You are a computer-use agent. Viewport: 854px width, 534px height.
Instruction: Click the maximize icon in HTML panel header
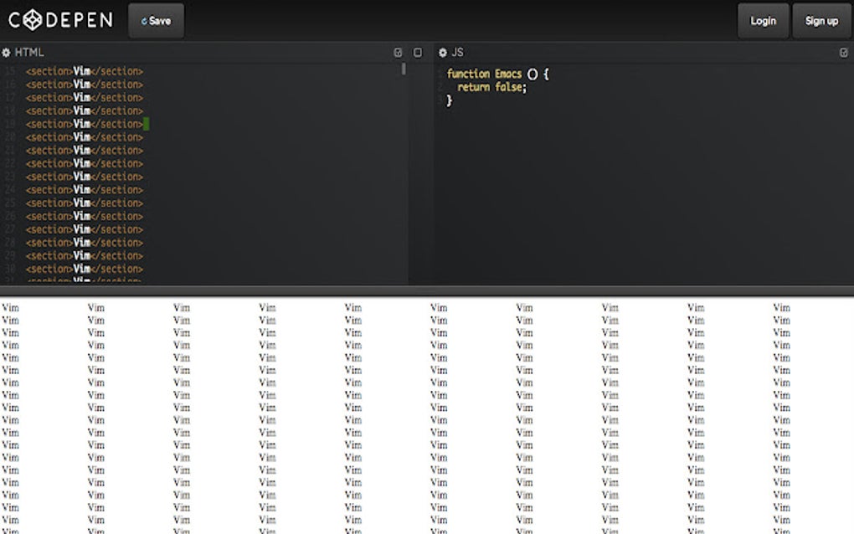(417, 52)
